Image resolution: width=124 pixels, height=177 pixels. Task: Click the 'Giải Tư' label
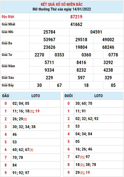[7, 55]
